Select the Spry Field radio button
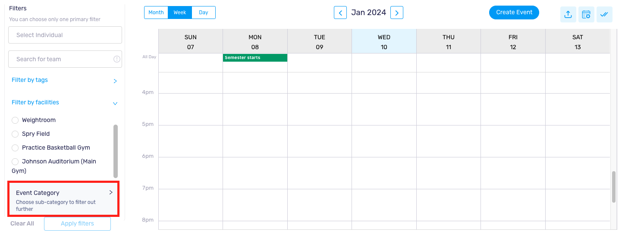This screenshot has height=235, width=622. pos(15,134)
